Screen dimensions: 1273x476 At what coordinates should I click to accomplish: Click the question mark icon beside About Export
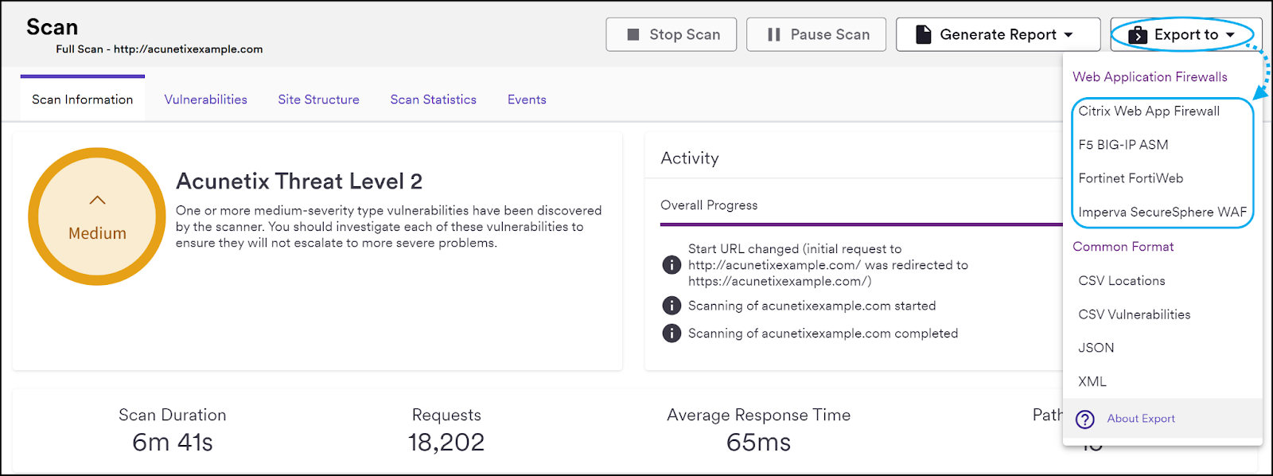tap(1085, 419)
